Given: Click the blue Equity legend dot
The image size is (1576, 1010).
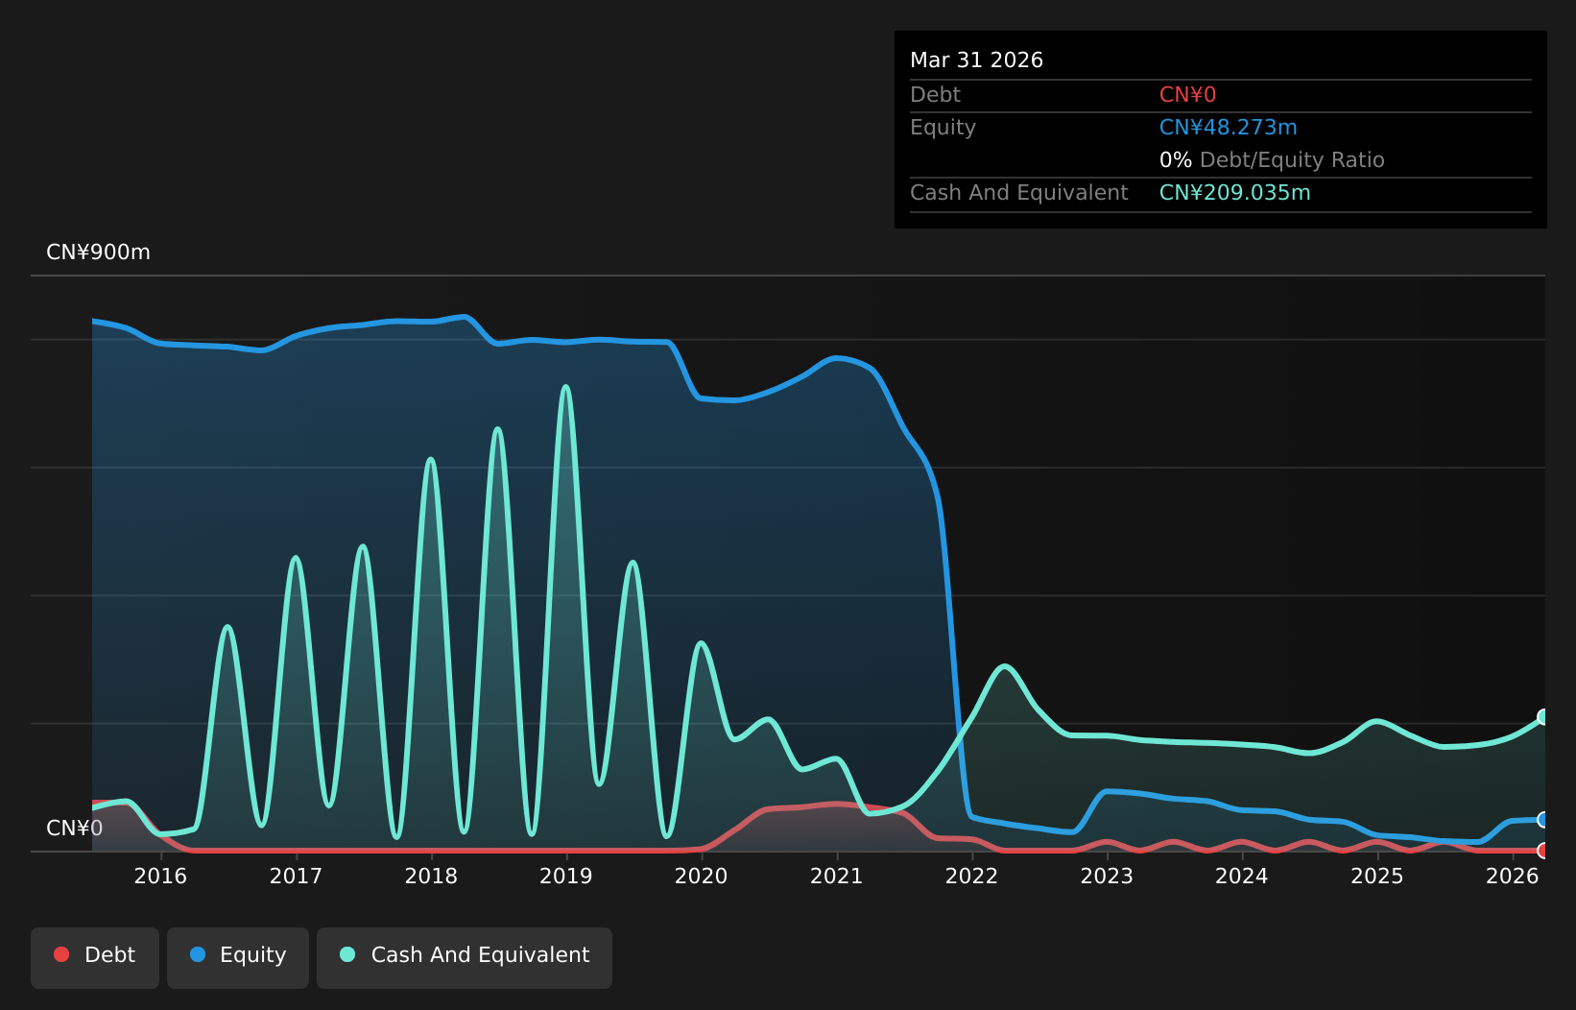Looking at the screenshot, I should (x=198, y=954).
